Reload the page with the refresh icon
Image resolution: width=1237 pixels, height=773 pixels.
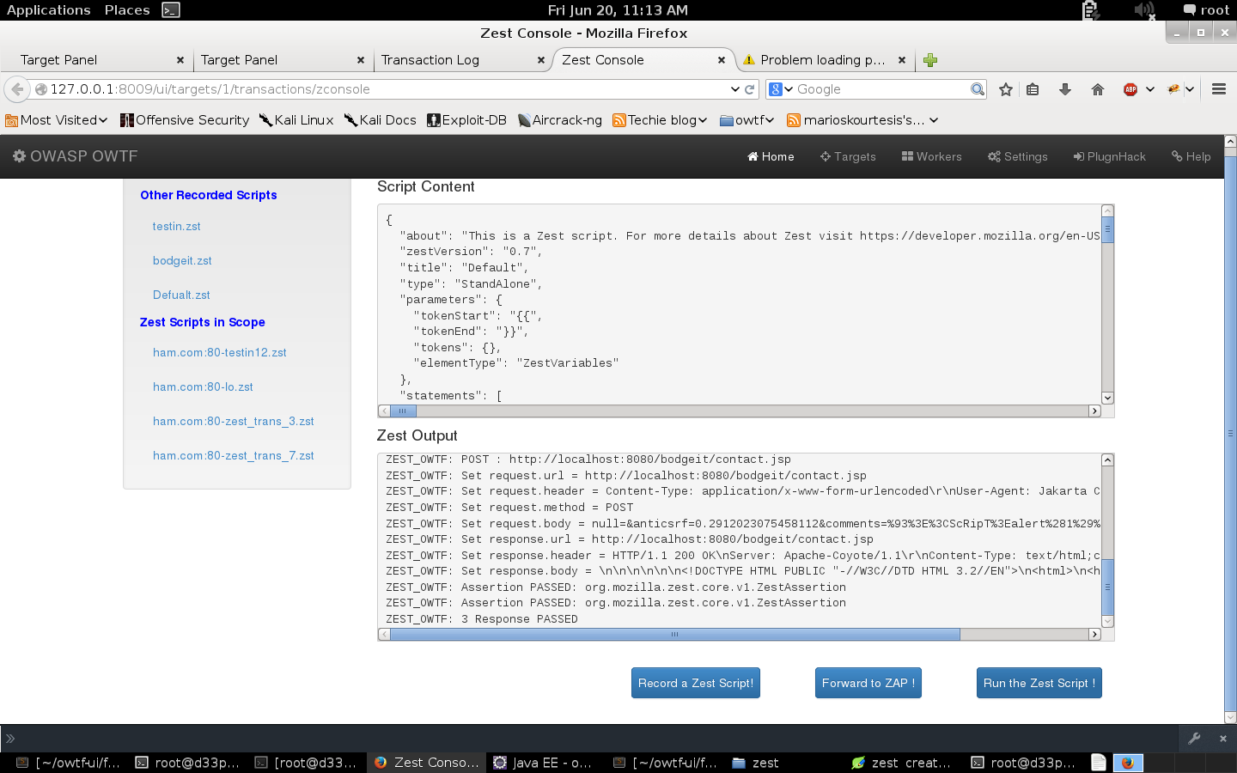pyautogui.click(x=749, y=89)
